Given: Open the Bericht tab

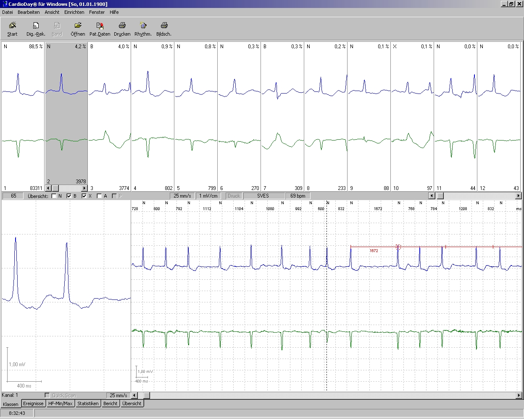Looking at the screenshot, I should [110, 403].
